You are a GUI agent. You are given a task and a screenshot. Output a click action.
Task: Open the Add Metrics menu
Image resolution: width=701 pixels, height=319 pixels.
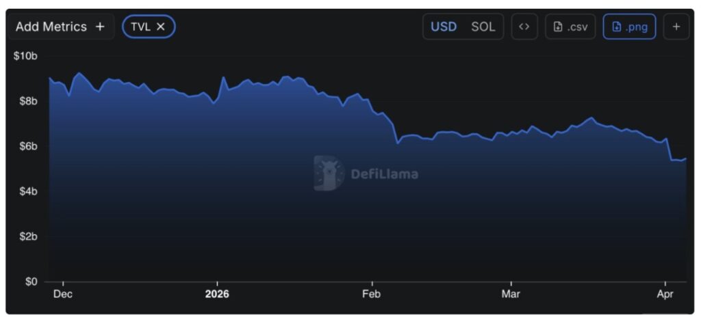[51, 27]
